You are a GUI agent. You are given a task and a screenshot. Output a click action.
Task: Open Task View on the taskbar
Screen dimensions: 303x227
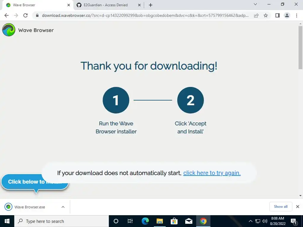click(130, 221)
